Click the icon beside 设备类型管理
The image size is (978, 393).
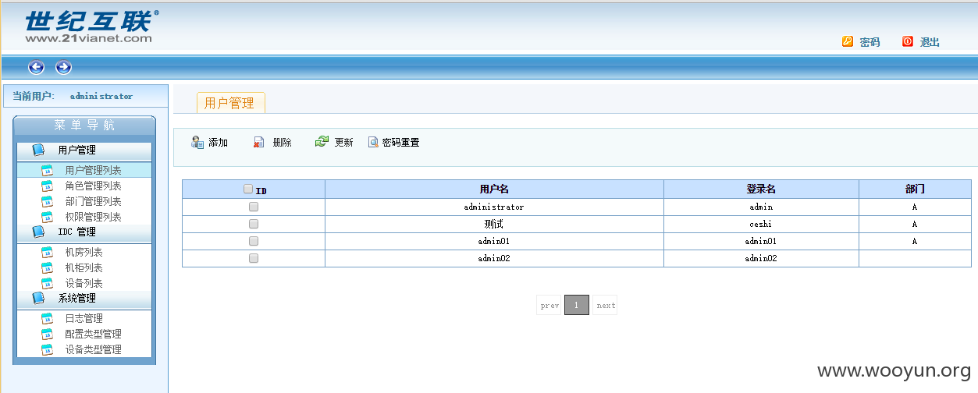(47, 349)
